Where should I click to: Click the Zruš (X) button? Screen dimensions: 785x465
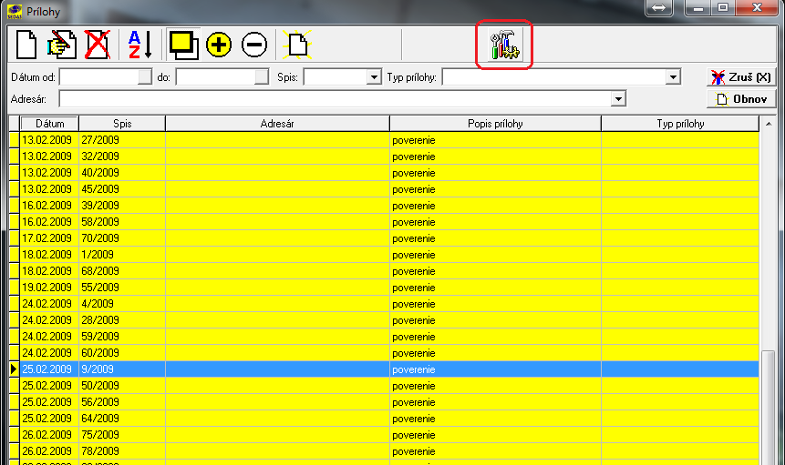(x=741, y=77)
